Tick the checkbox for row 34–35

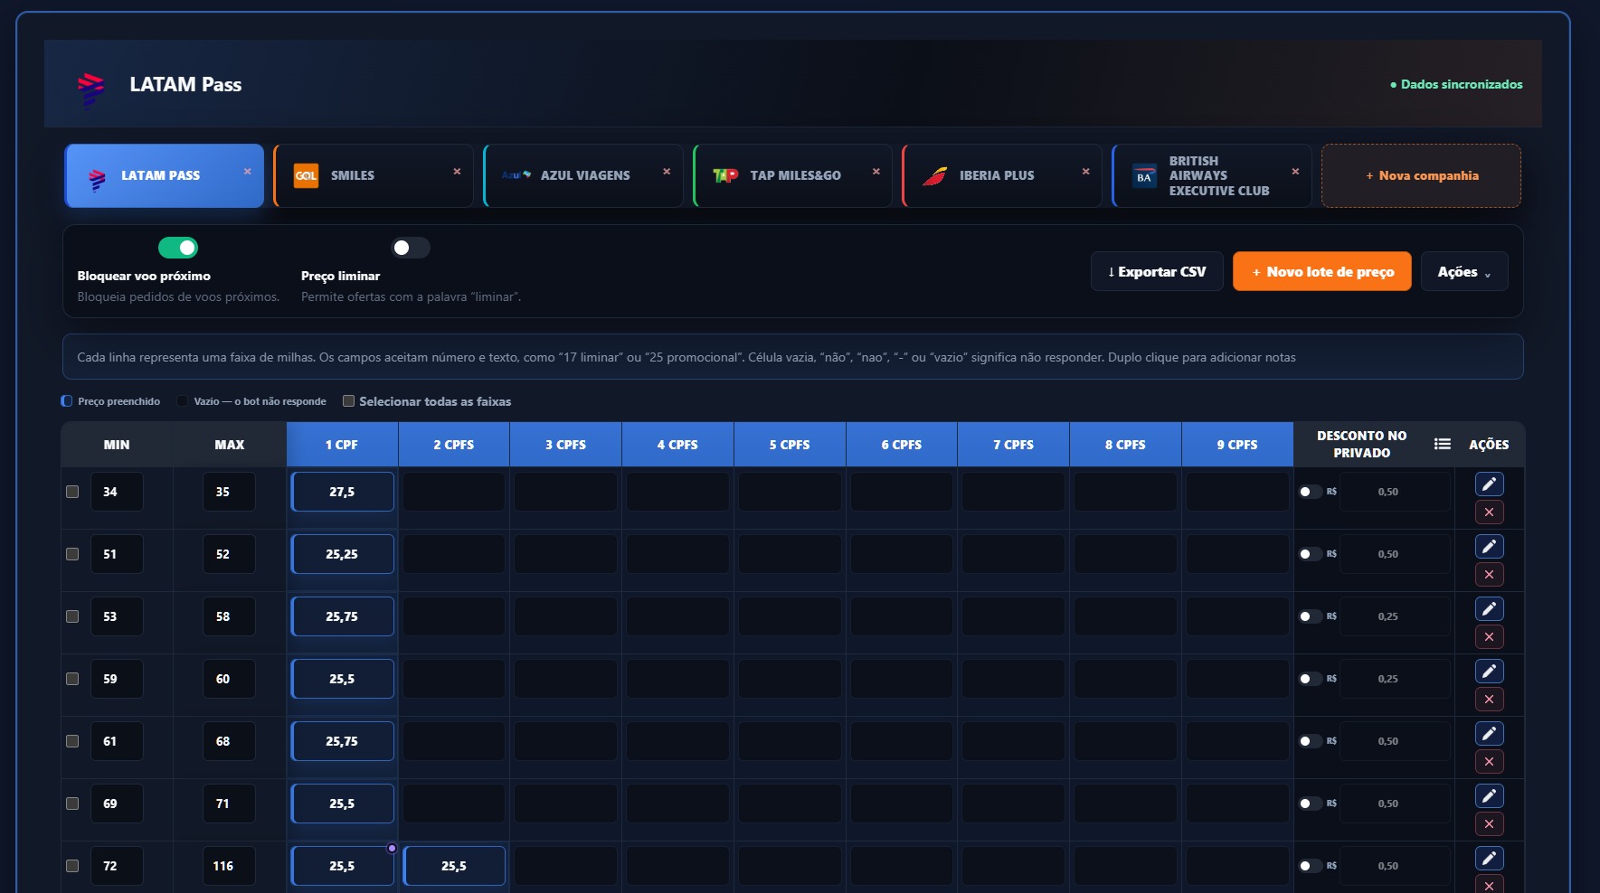(x=72, y=492)
